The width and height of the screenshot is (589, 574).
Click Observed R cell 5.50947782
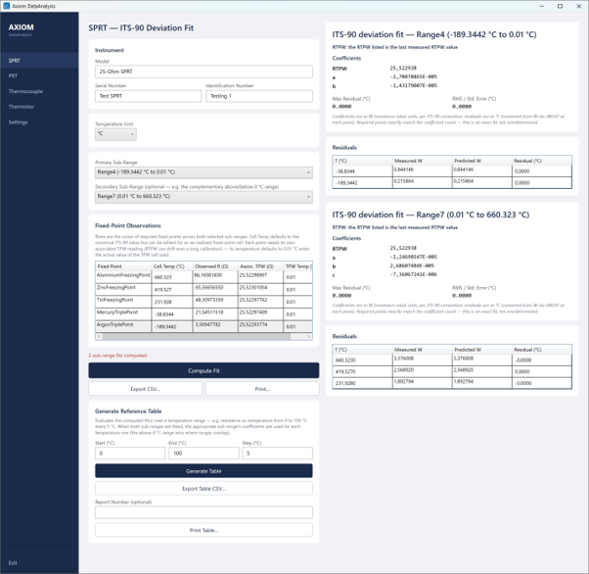pos(215,326)
